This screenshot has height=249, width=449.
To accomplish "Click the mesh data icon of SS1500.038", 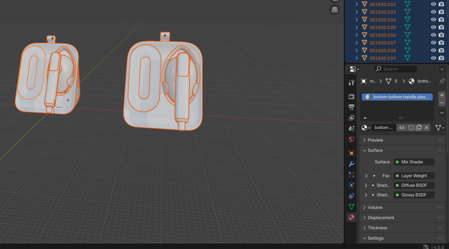I will (407, 50).
